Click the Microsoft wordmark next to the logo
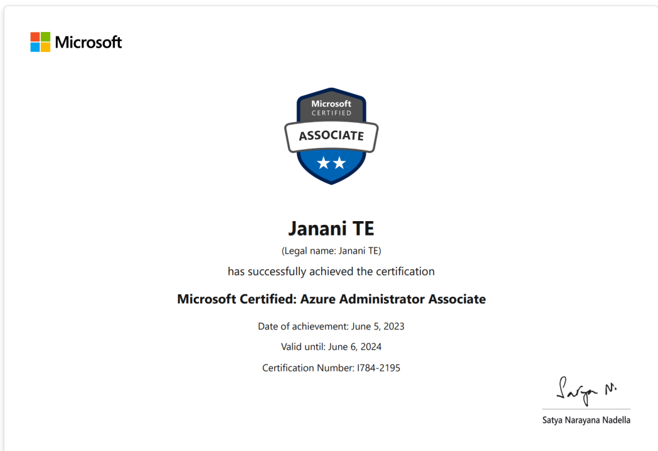Image resolution: width=658 pixels, height=451 pixels. 88,42
